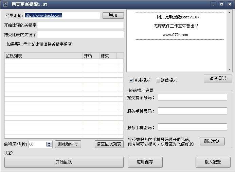Click the 清空监视列表 button

tap(109, 144)
